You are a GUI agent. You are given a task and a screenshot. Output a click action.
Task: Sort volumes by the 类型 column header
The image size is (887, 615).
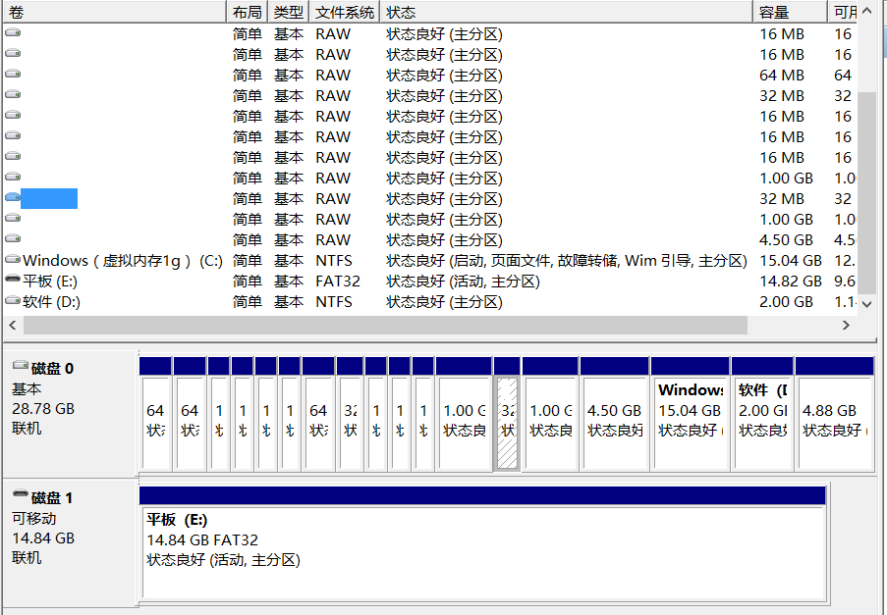pos(289,12)
